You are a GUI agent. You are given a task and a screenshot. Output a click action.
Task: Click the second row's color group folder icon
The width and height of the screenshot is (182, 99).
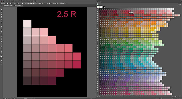coord(98,11)
